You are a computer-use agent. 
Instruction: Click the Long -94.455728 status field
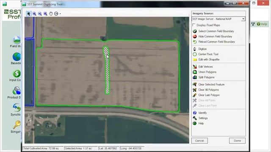[x=131, y=148]
